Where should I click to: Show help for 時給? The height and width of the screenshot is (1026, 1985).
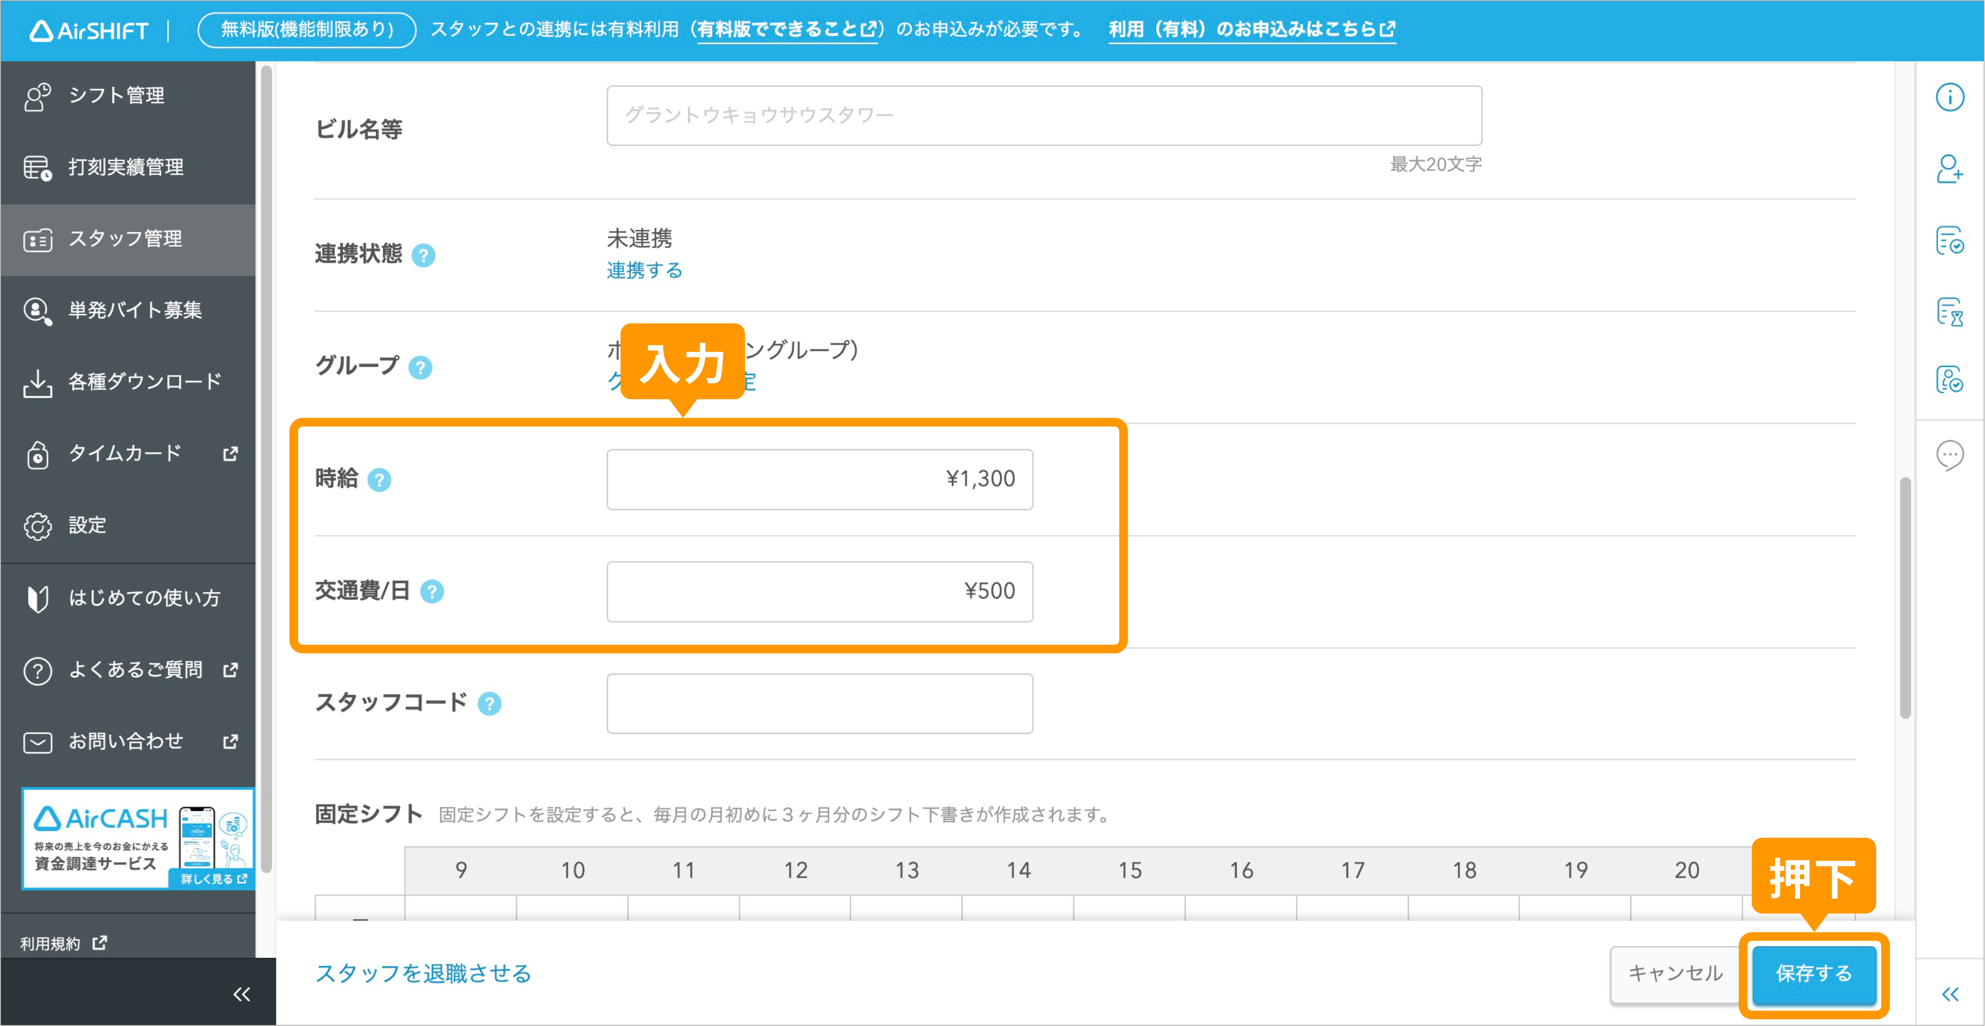[379, 480]
